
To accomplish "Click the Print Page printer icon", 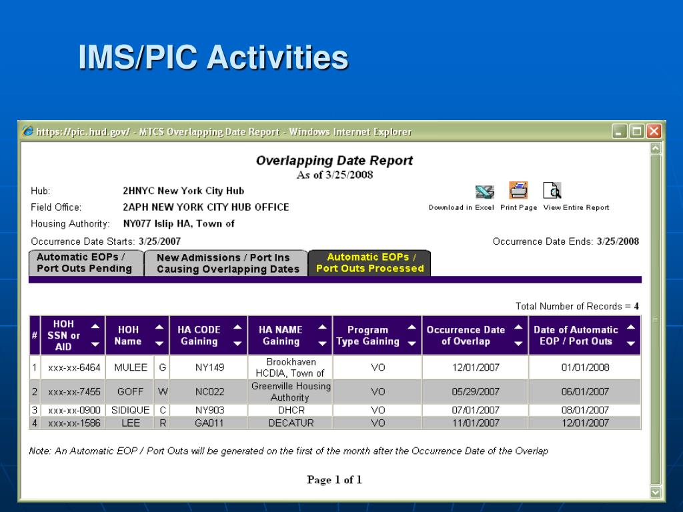I will coord(518,191).
